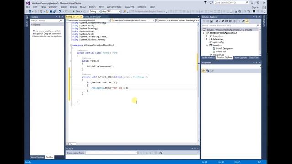
Task: Click the Save All toolbar icon
Action: coord(55,11)
